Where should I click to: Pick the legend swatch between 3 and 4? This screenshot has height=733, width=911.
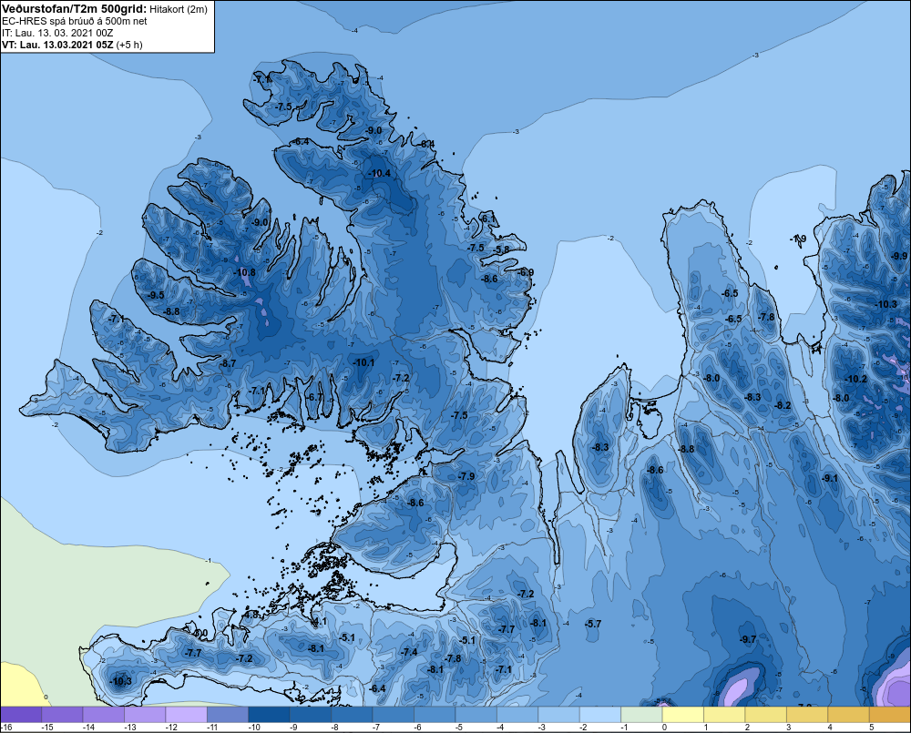[x=807, y=714]
